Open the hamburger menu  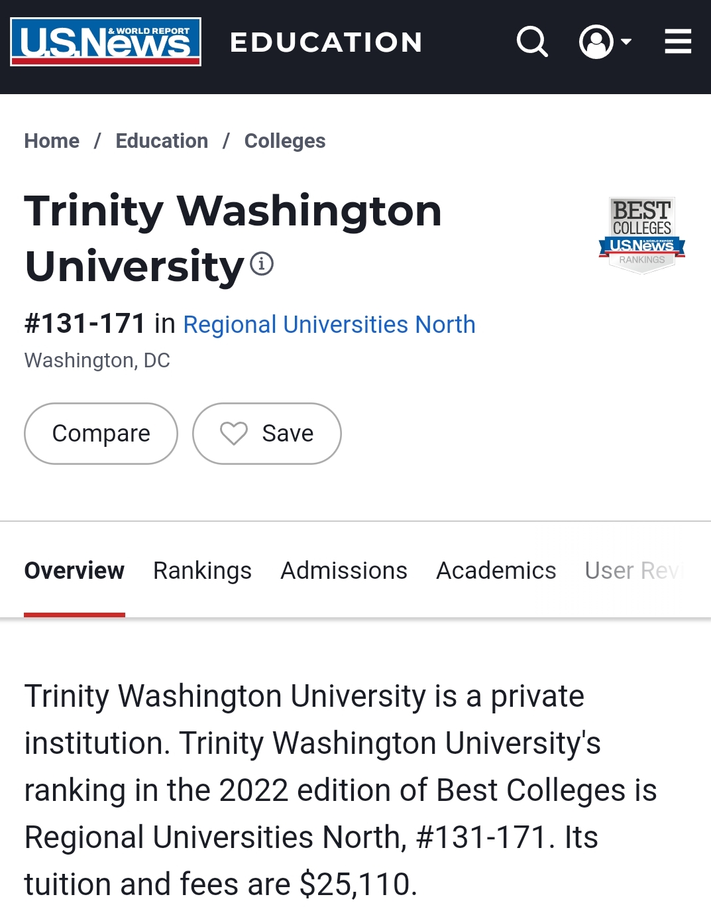(x=678, y=42)
